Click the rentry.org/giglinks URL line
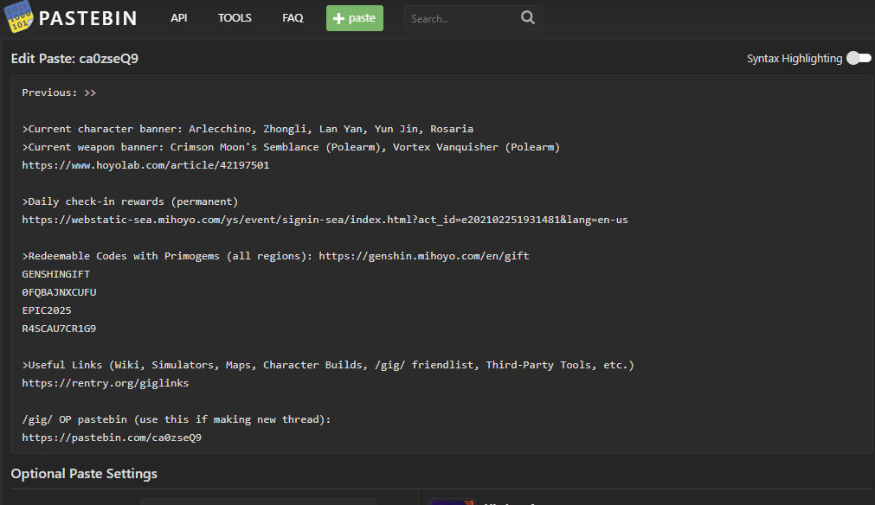 tap(106, 383)
